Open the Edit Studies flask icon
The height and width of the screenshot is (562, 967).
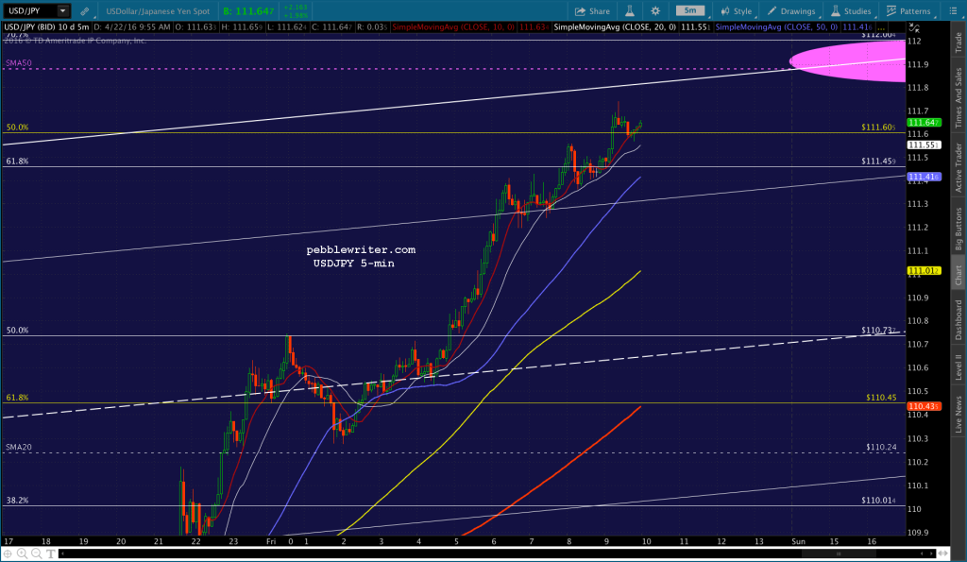(630, 11)
